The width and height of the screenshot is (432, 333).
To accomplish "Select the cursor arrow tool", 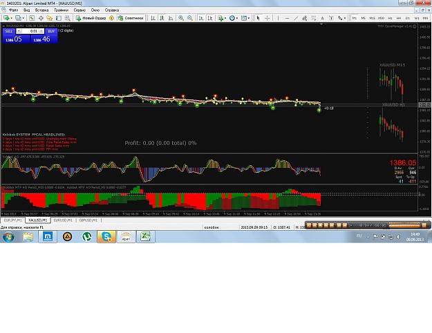I will pyautogui.click(x=258, y=18).
